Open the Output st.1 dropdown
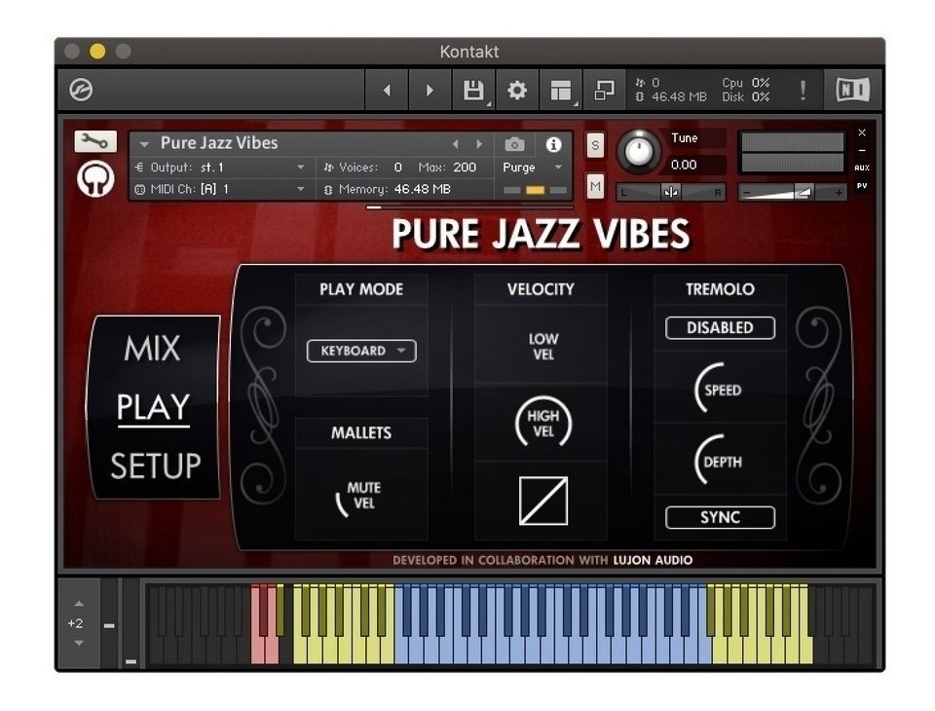Screen dimensions: 935x711 tap(221, 168)
